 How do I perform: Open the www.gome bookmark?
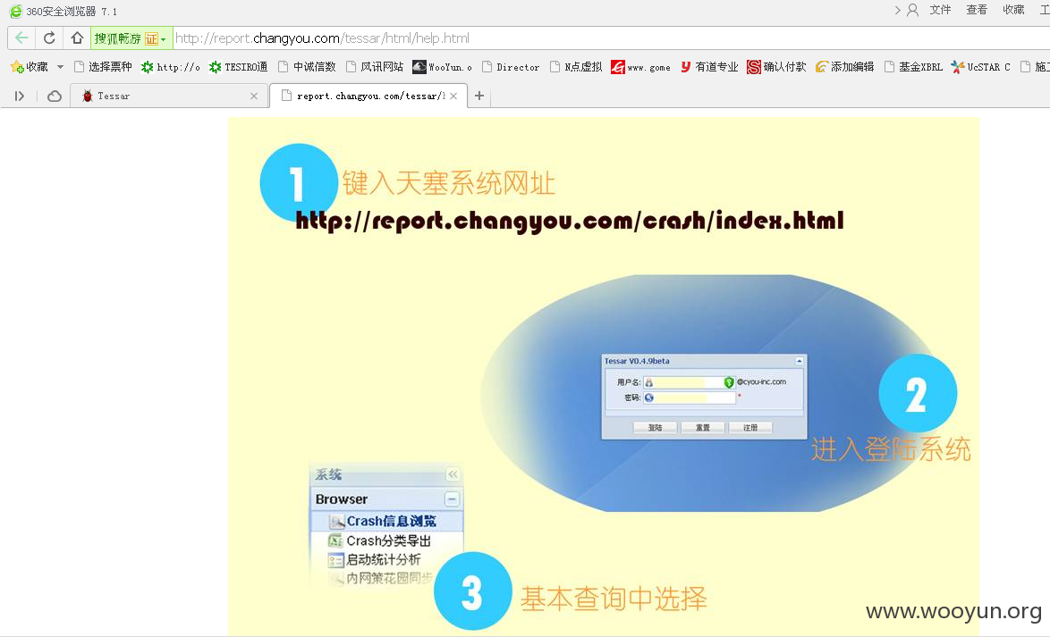click(641, 67)
